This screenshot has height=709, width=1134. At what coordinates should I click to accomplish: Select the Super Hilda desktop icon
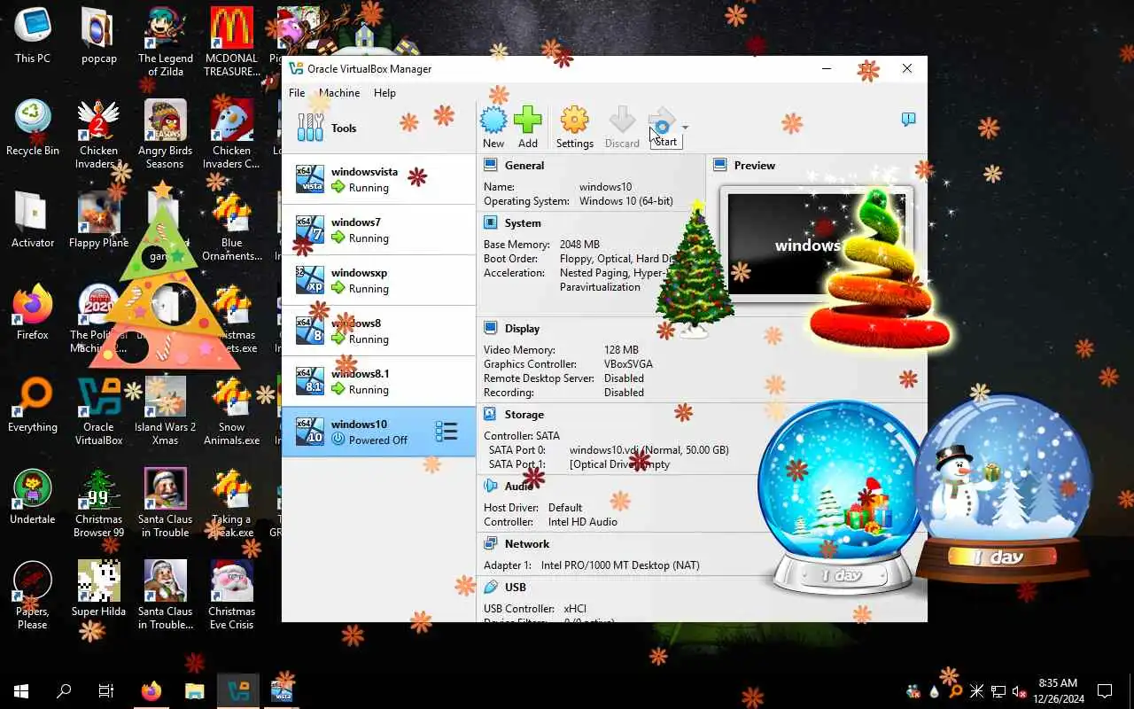(99, 589)
